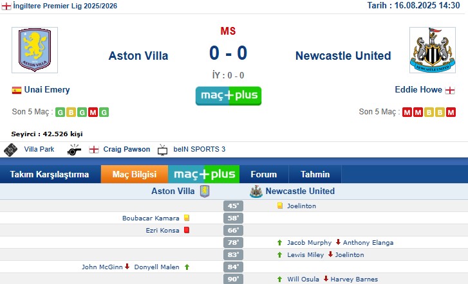Screen dimensions: 468x284
Task: Click Joelinton's yellow card icon
Action: 280,206
